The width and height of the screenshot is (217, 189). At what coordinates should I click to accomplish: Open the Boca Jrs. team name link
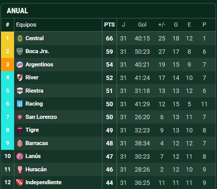click(x=37, y=51)
